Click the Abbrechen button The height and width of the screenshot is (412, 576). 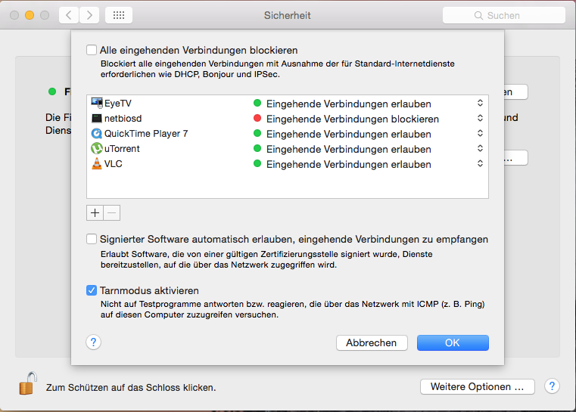[x=372, y=342]
